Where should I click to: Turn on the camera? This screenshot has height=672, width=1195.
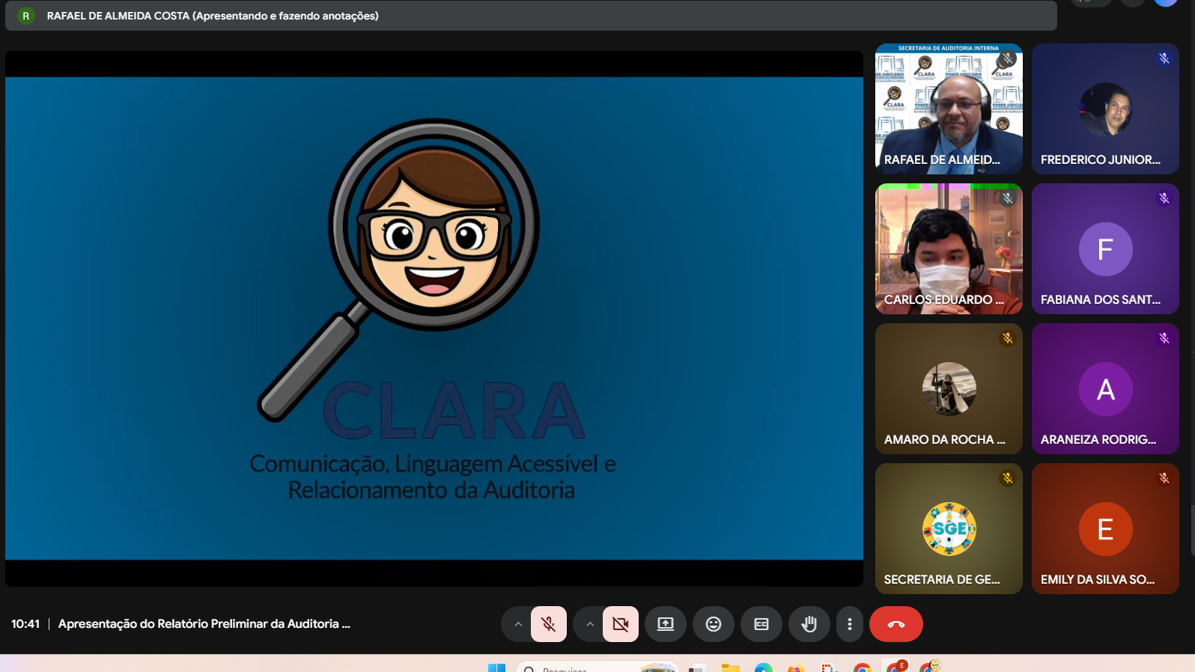click(x=620, y=624)
